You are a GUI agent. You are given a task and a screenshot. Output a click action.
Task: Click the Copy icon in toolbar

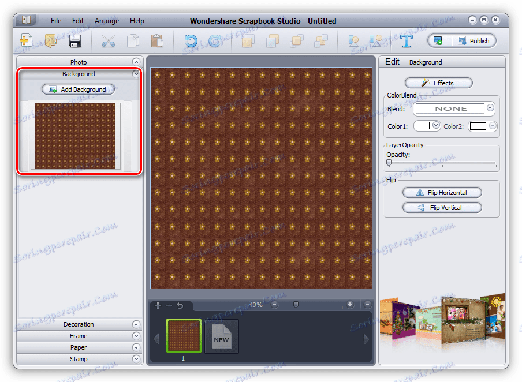click(x=133, y=42)
